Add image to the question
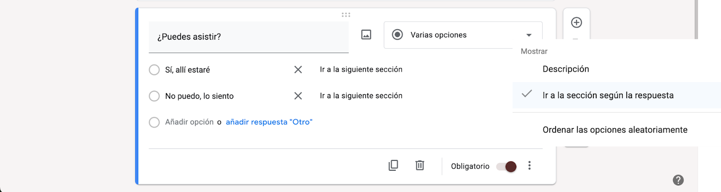The height and width of the screenshot is (192, 721). tap(366, 35)
